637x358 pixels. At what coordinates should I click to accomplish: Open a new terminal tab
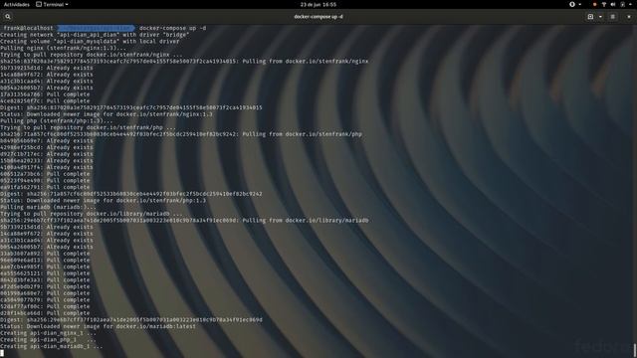(x=590, y=17)
